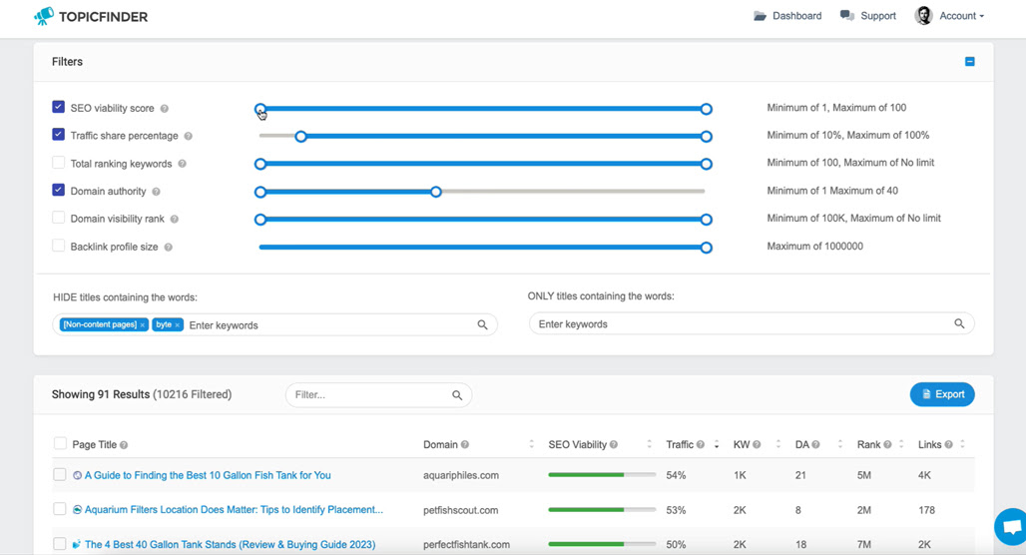1026x555 pixels.
Task: Sort results by Traffic column arrows
Action: (717, 444)
